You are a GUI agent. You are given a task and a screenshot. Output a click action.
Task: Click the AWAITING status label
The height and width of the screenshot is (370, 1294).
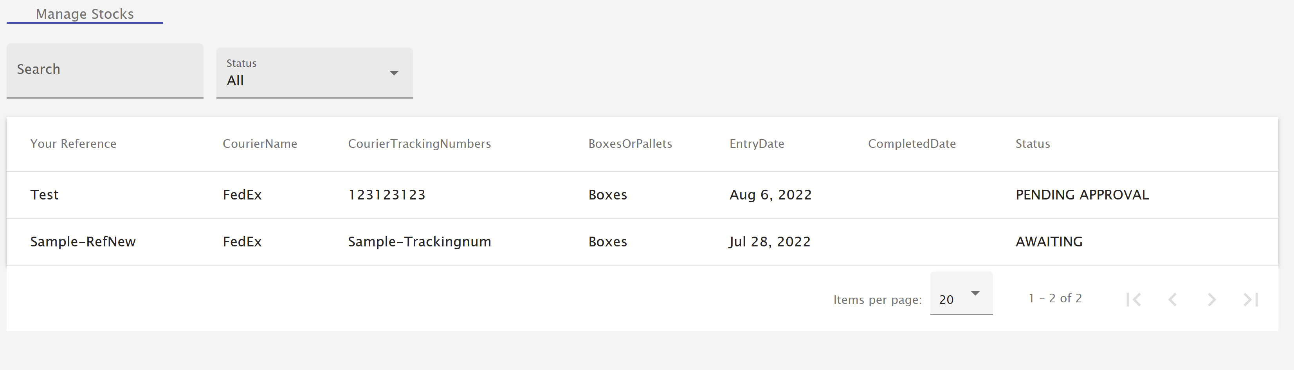[1048, 241]
